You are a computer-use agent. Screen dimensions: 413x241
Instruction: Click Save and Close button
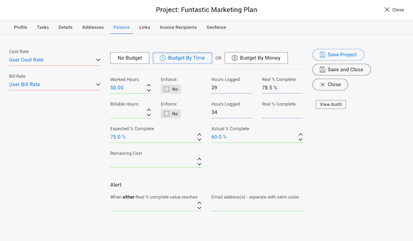pos(342,69)
